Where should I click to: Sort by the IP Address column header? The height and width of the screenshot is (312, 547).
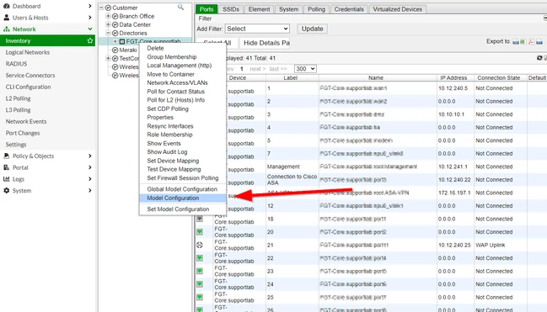click(x=453, y=78)
